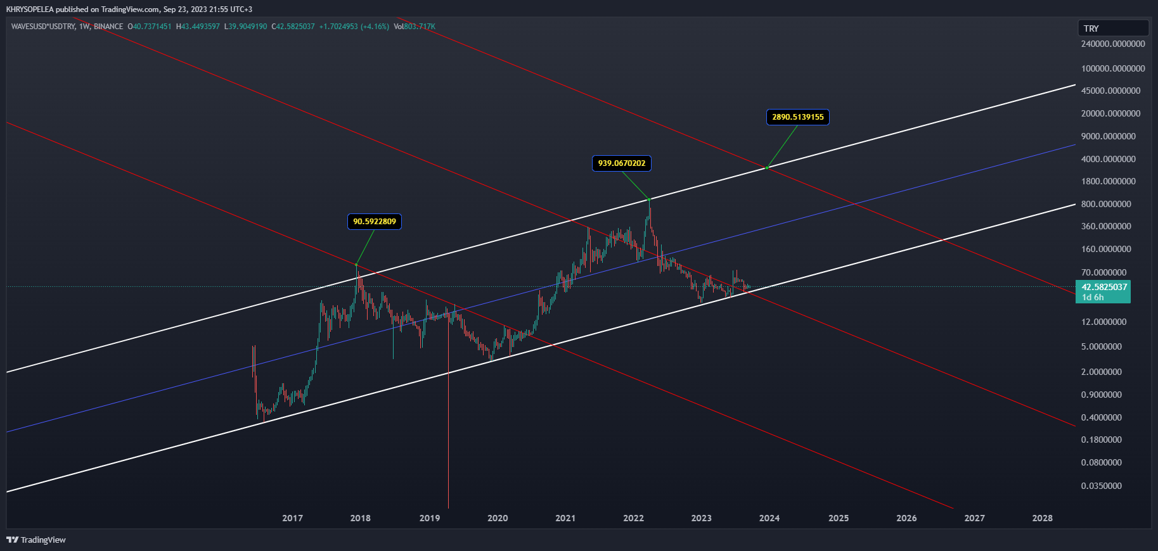Click the 2026 label on time axis
This screenshot has height=551, width=1158.
point(906,518)
